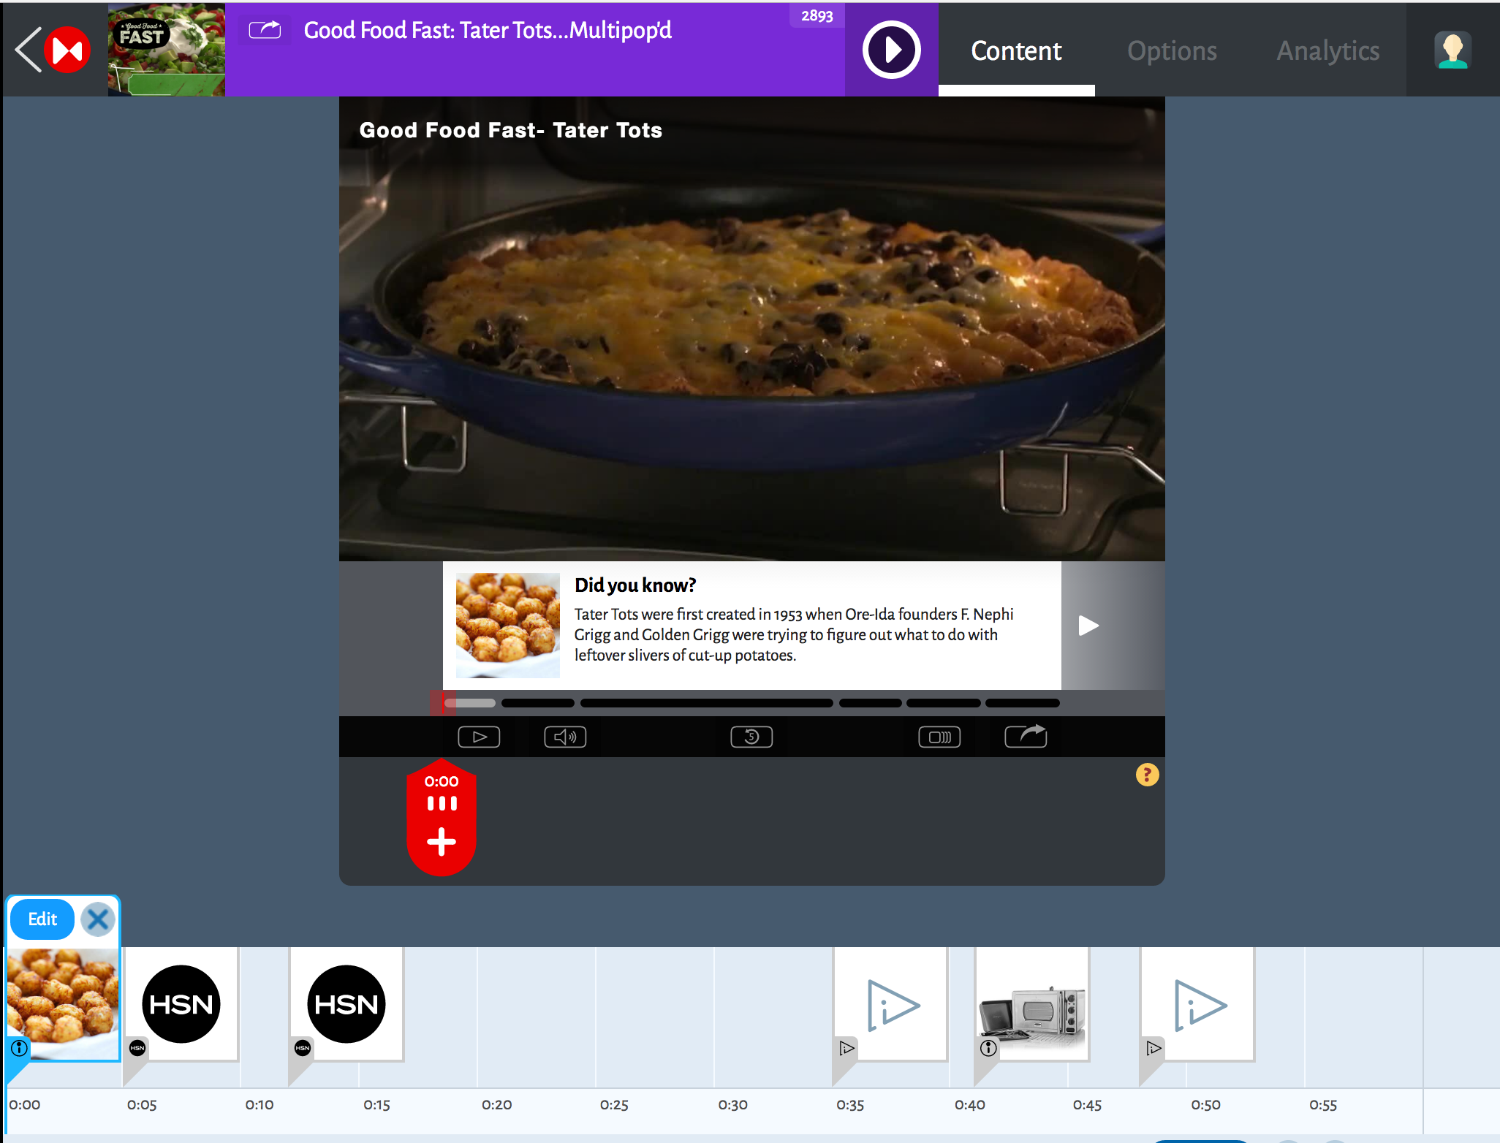The width and height of the screenshot is (1500, 1143).
Task: Toggle the player volume icon
Action: (x=565, y=737)
